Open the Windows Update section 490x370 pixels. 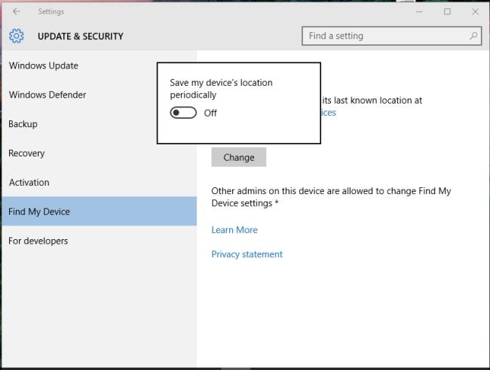pyautogui.click(x=43, y=65)
